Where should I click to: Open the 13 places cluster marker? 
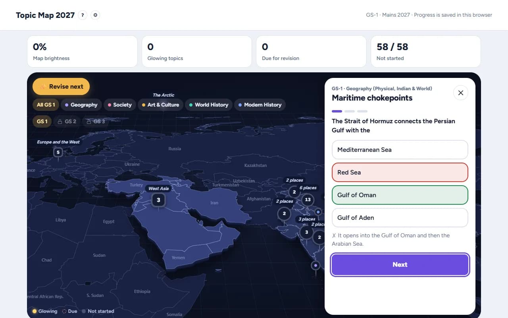click(308, 200)
